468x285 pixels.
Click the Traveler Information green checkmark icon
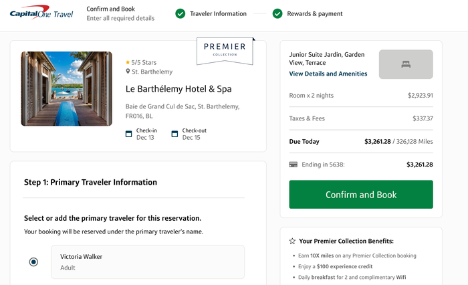tap(181, 13)
